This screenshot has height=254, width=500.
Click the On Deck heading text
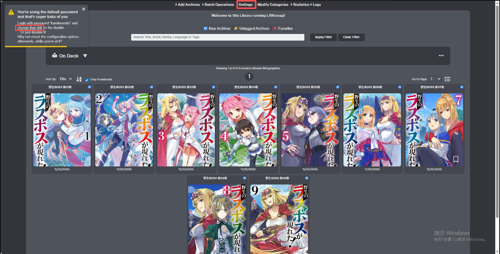tap(69, 56)
